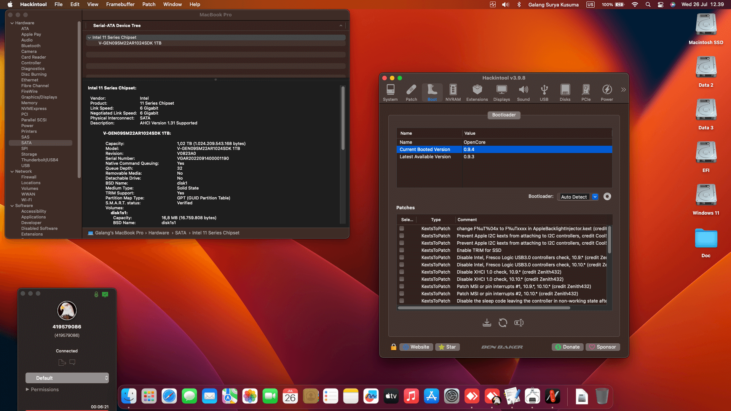View the Power information section
This screenshot has height=411, width=731.
click(x=607, y=92)
